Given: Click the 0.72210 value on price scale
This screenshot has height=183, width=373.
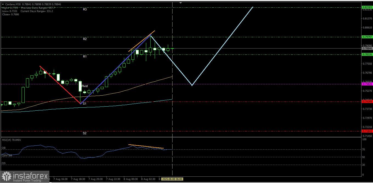Looking at the screenshot, I should [x=367, y=127].
